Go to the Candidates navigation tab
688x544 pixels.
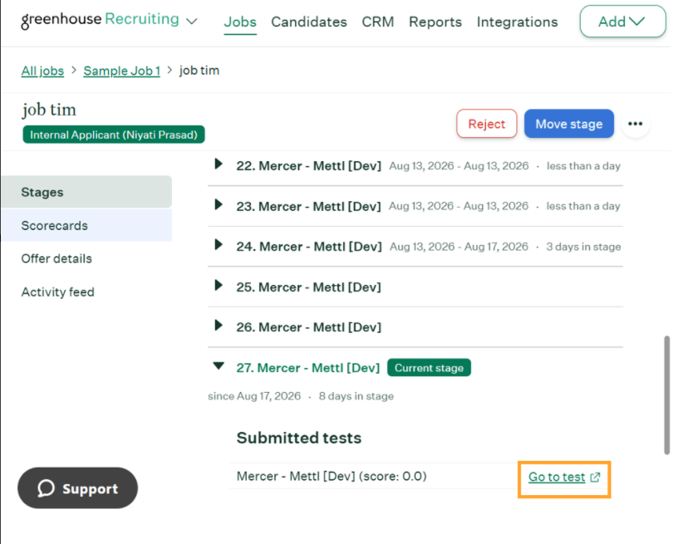click(x=309, y=22)
